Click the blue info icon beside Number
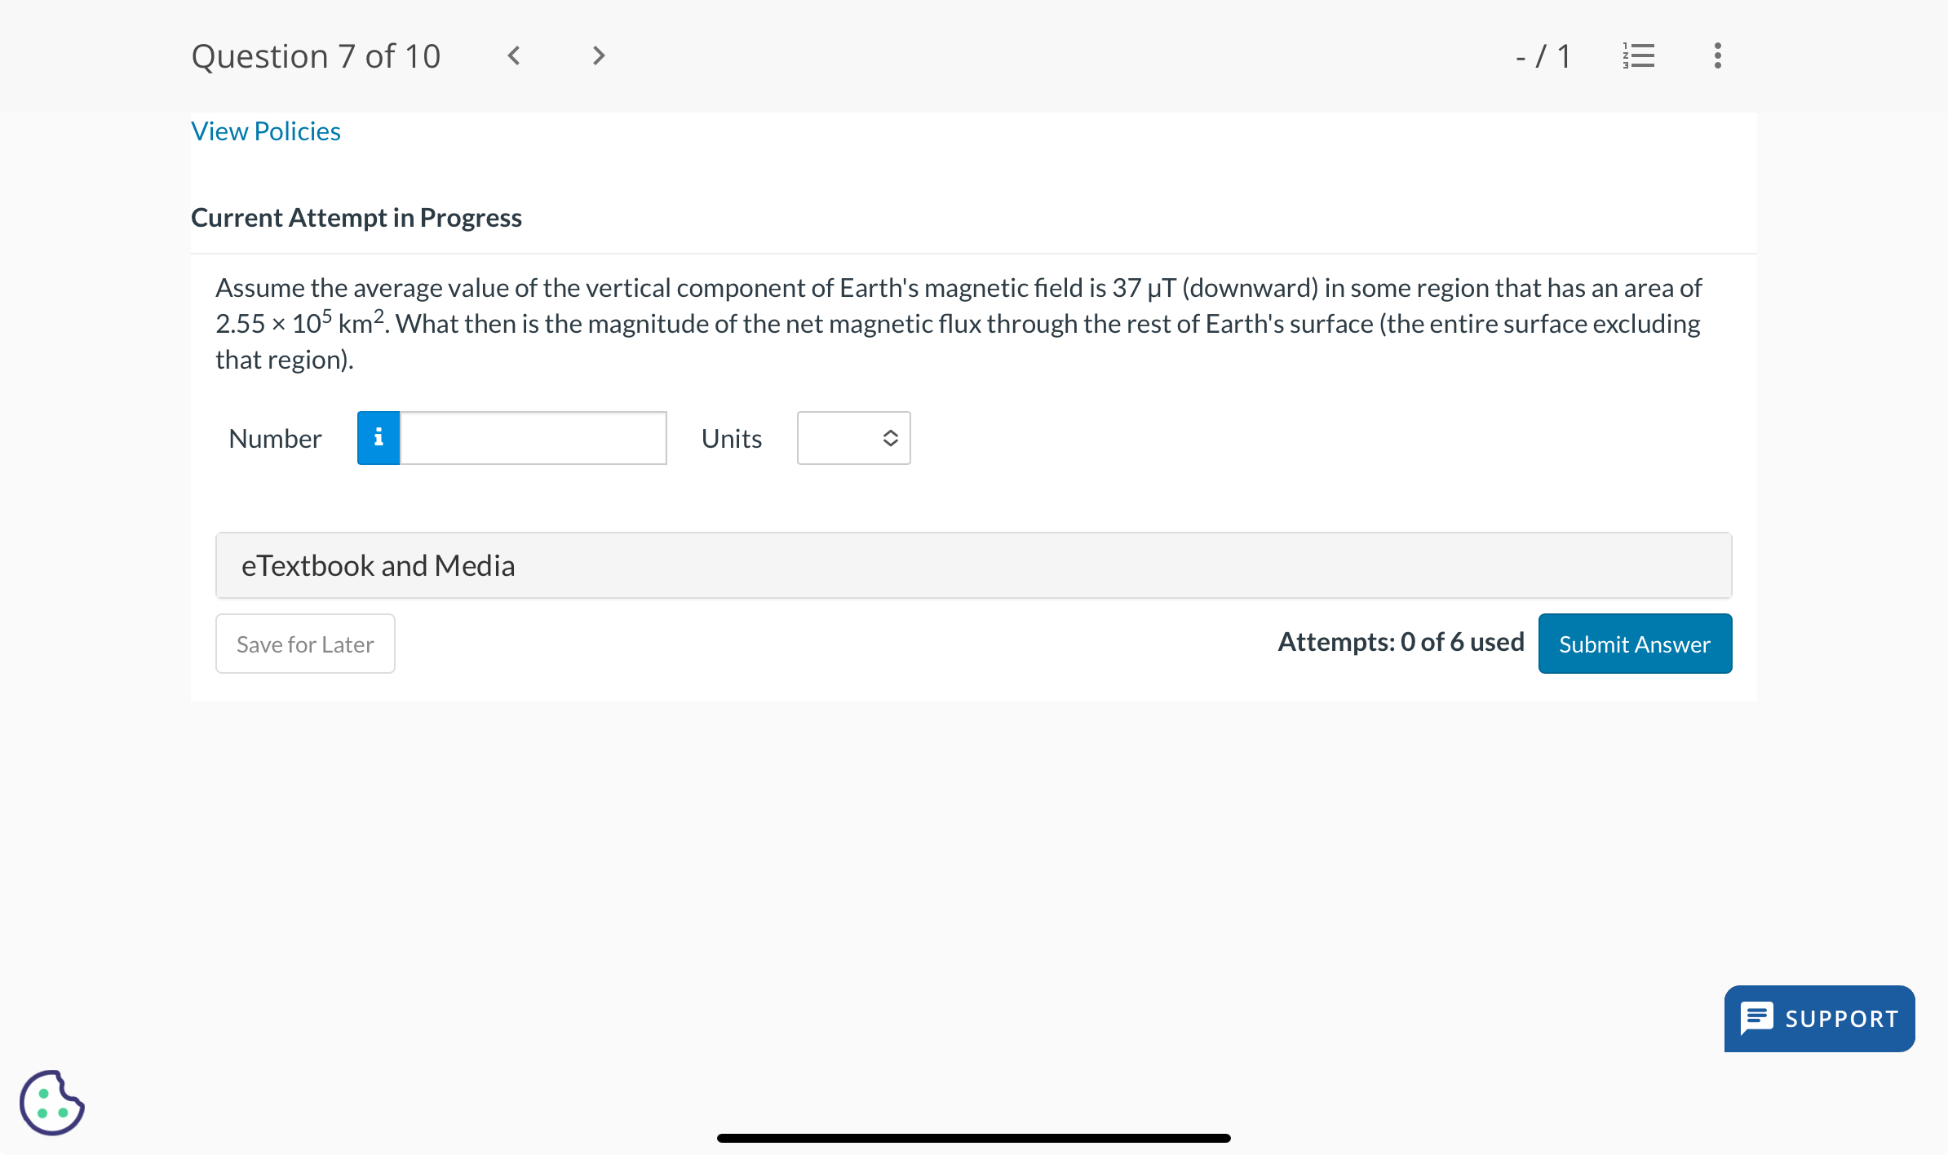This screenshot has height=1155, width=1948. [379, 438]
